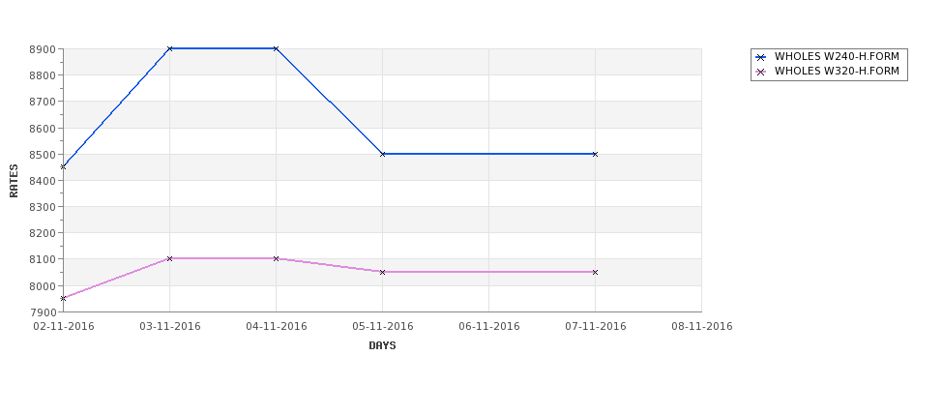This screenshot has width=943, height=415.
Task: Click W240 data point on 07-11-2016
Action: (596, 154)
